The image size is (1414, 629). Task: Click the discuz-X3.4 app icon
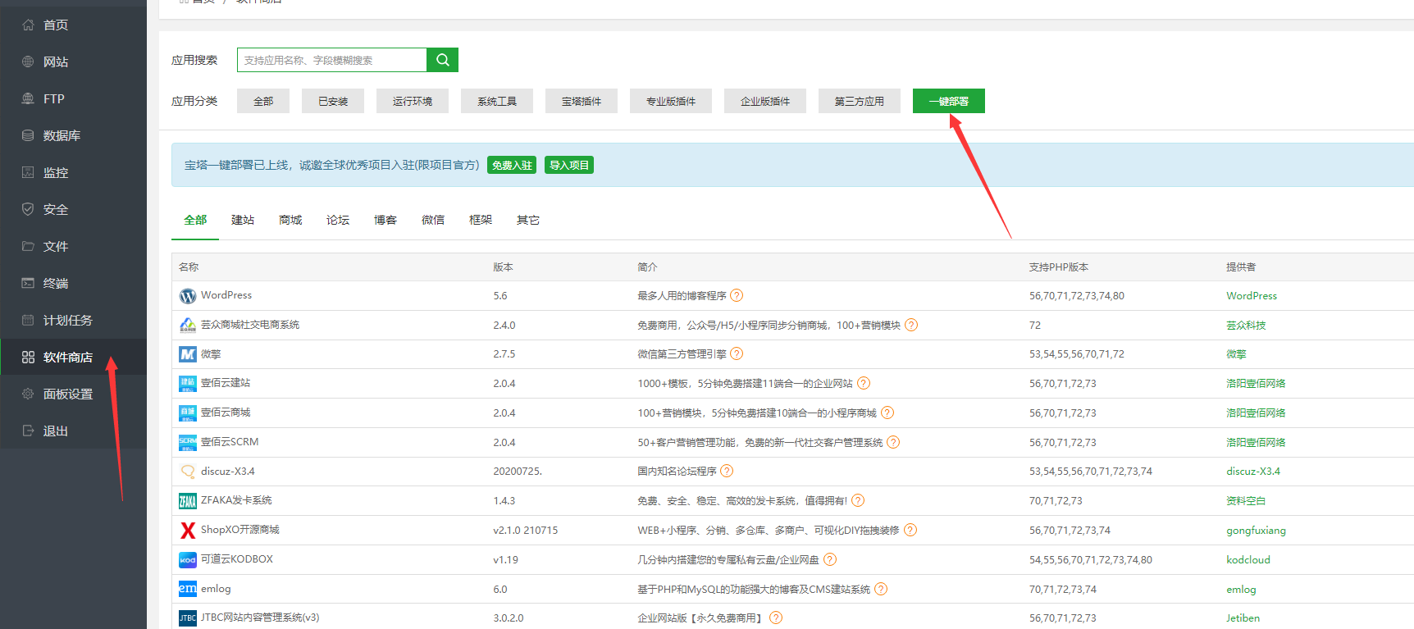click(x=188, y=472)
